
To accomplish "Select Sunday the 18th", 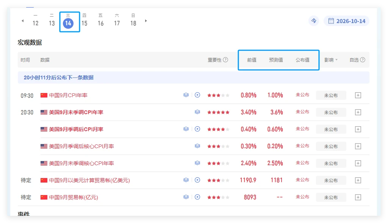I will coord(133,20).
